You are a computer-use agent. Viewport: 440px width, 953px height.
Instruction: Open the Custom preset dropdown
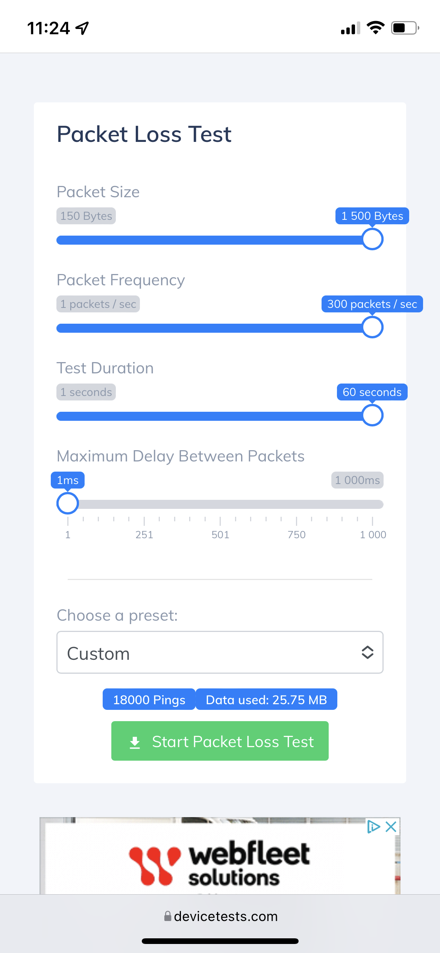[220, 652]
